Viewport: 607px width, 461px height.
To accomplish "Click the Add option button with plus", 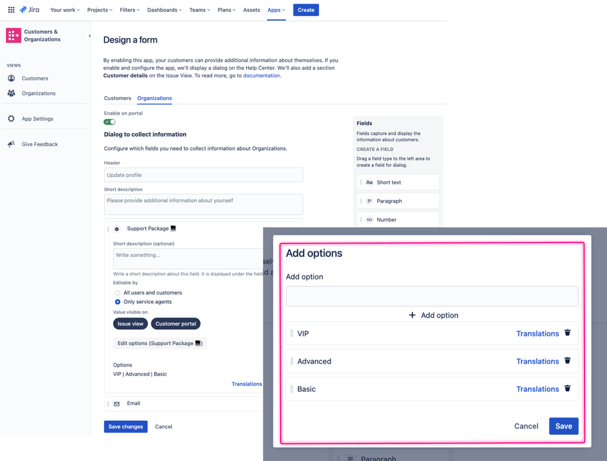I will (434, 315).
